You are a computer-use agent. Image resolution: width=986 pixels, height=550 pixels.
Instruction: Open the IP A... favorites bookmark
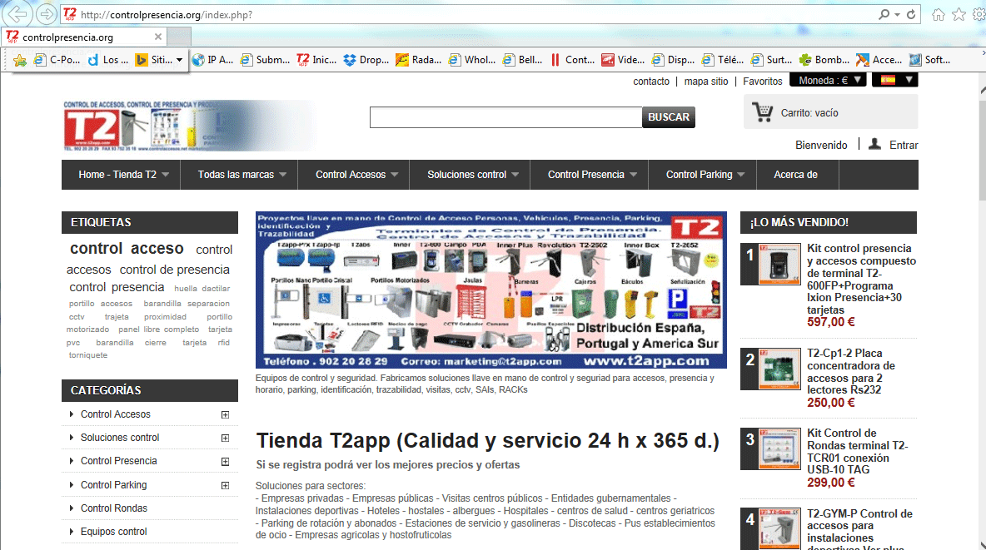212,60
